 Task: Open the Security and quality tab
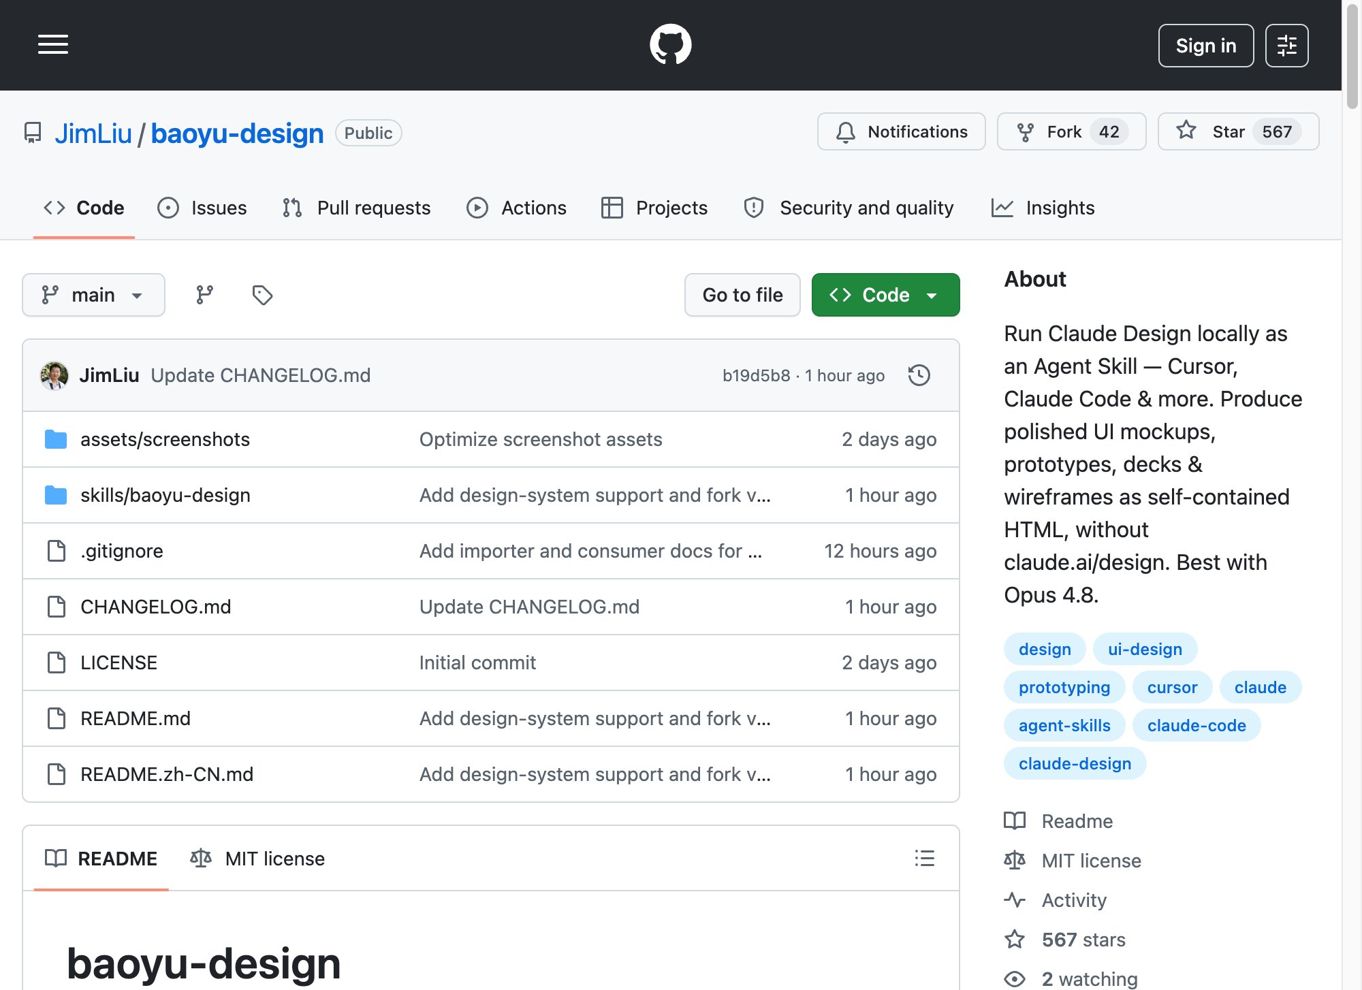pos(849,208)
